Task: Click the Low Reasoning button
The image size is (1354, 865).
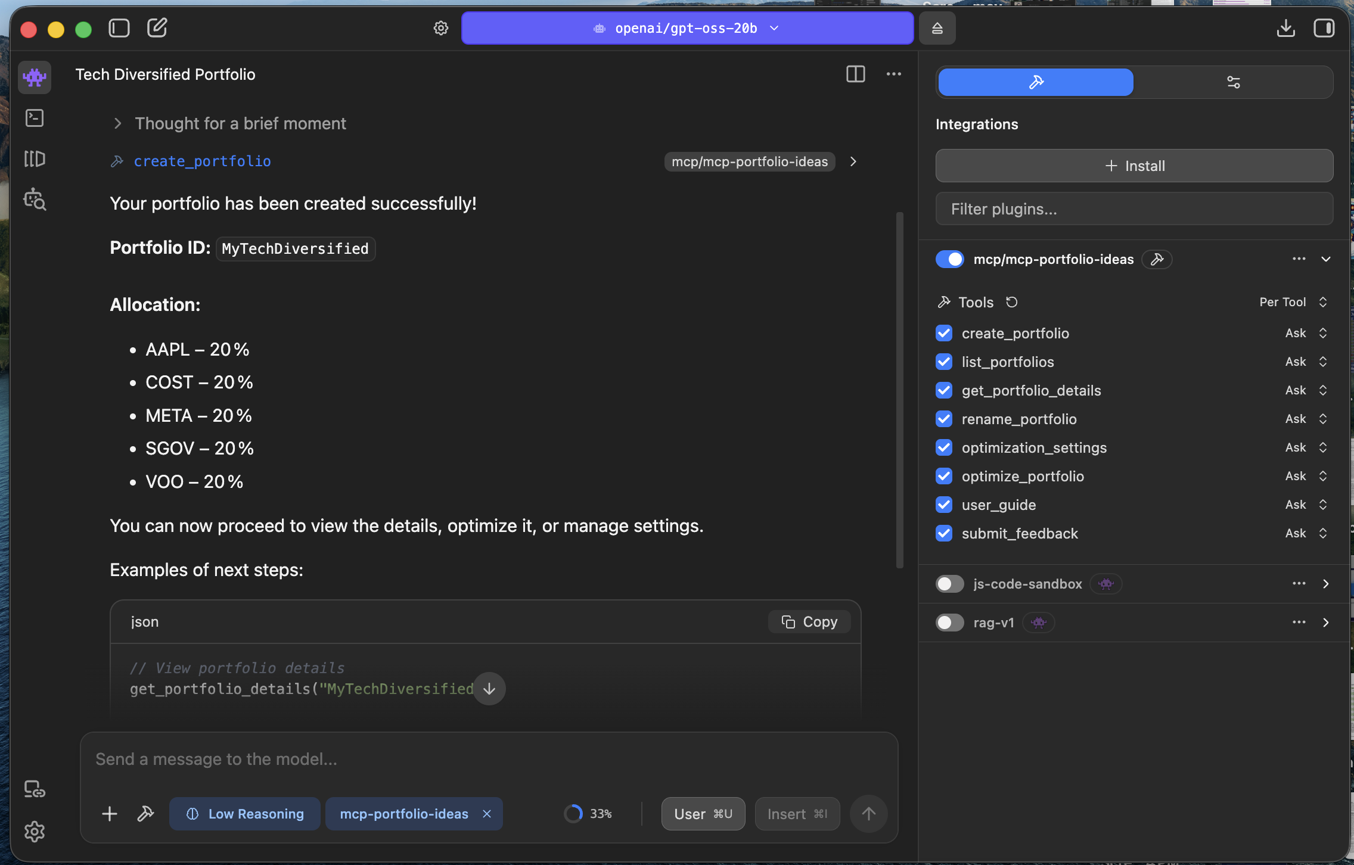Action: click(245, 814)
